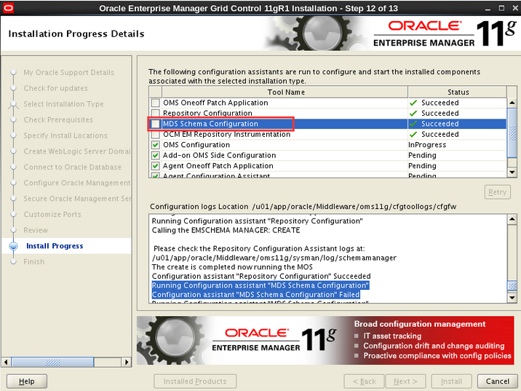This screenshot has height=391, width=521.
Task: Click left arrow of the steps panel horizontal scrollbar
Action: (x=6, y=362)
